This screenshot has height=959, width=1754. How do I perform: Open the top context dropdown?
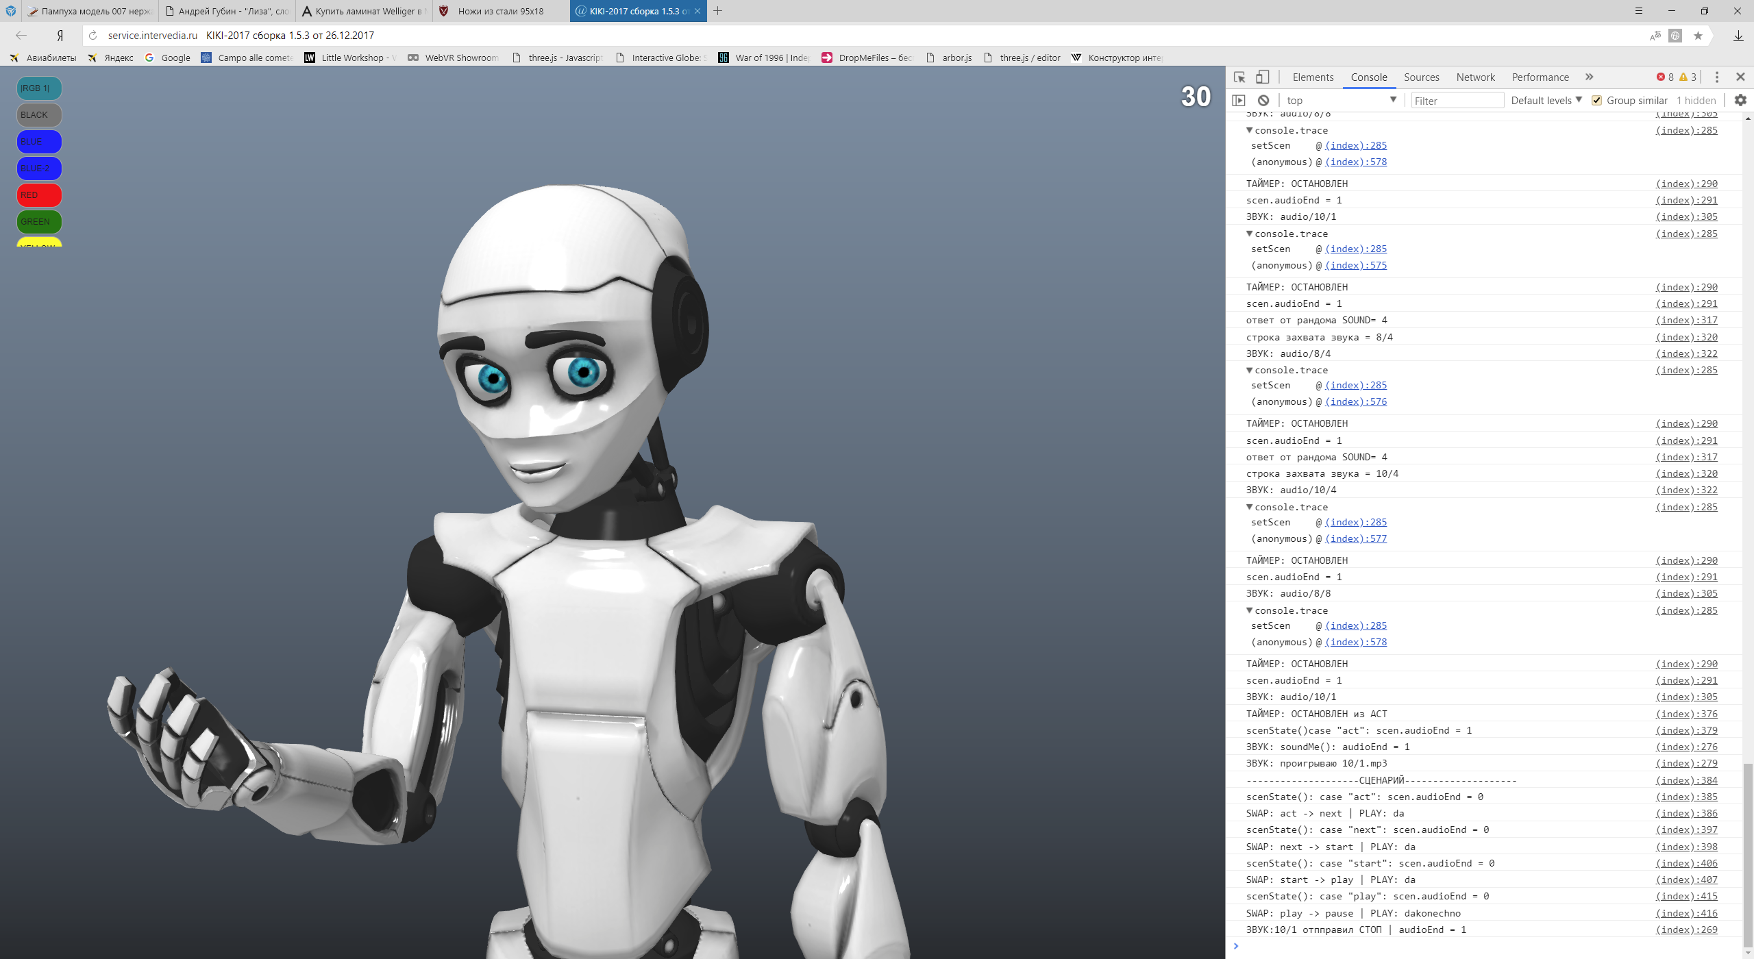coord(1339,101)
